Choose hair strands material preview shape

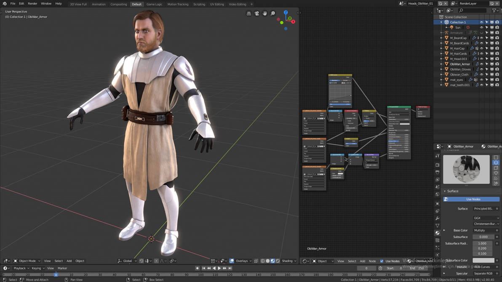pos(496,178)
